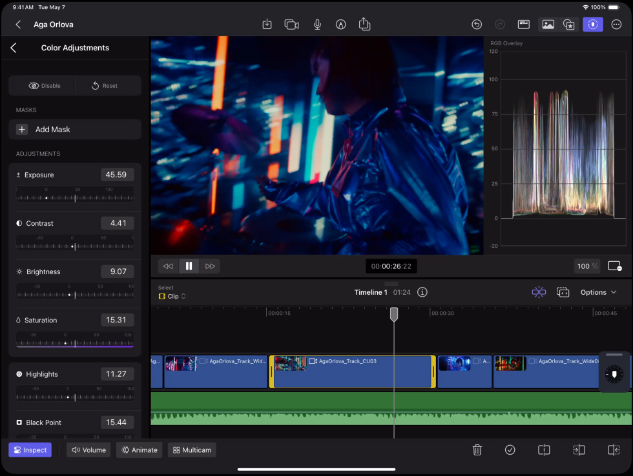Viewport: 633px width, 476px height.
Task: Click the share export icon
Action: 364,25
